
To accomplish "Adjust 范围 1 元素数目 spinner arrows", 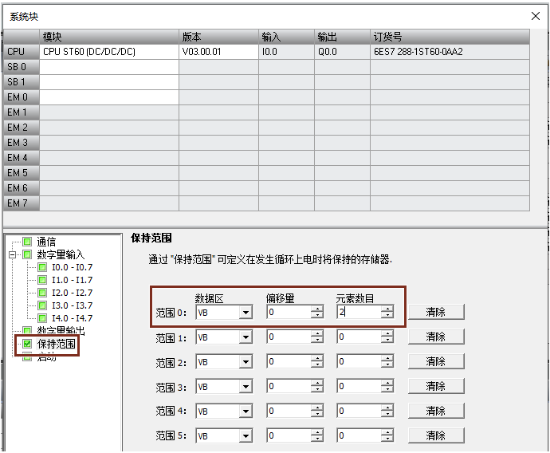I will point(387,337).
